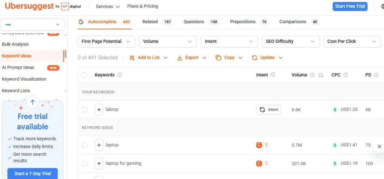Screen dimensions: 384x179
Task: Switch to the Questions tab
Action: (201, 22)
